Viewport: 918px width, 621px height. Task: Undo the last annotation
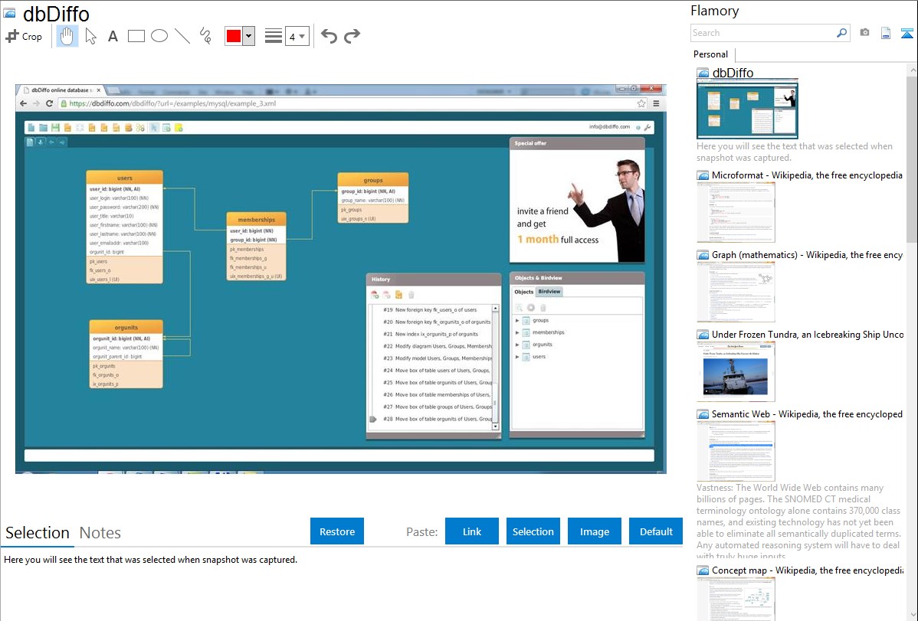click(329, 36)
